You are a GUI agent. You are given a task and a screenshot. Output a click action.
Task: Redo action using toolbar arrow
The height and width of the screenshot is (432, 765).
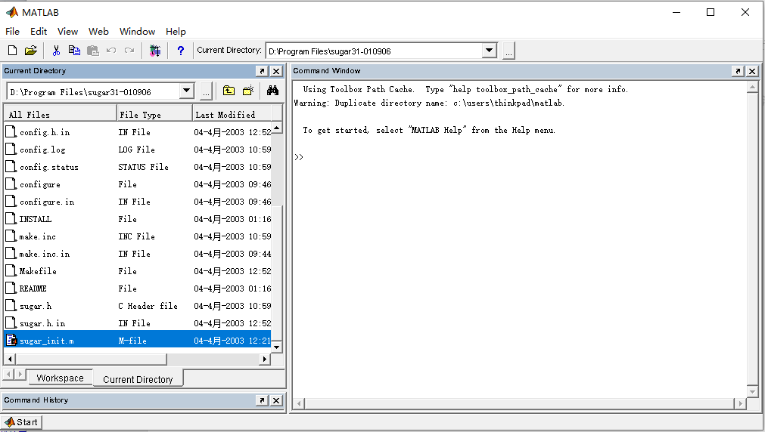point(129,50)
